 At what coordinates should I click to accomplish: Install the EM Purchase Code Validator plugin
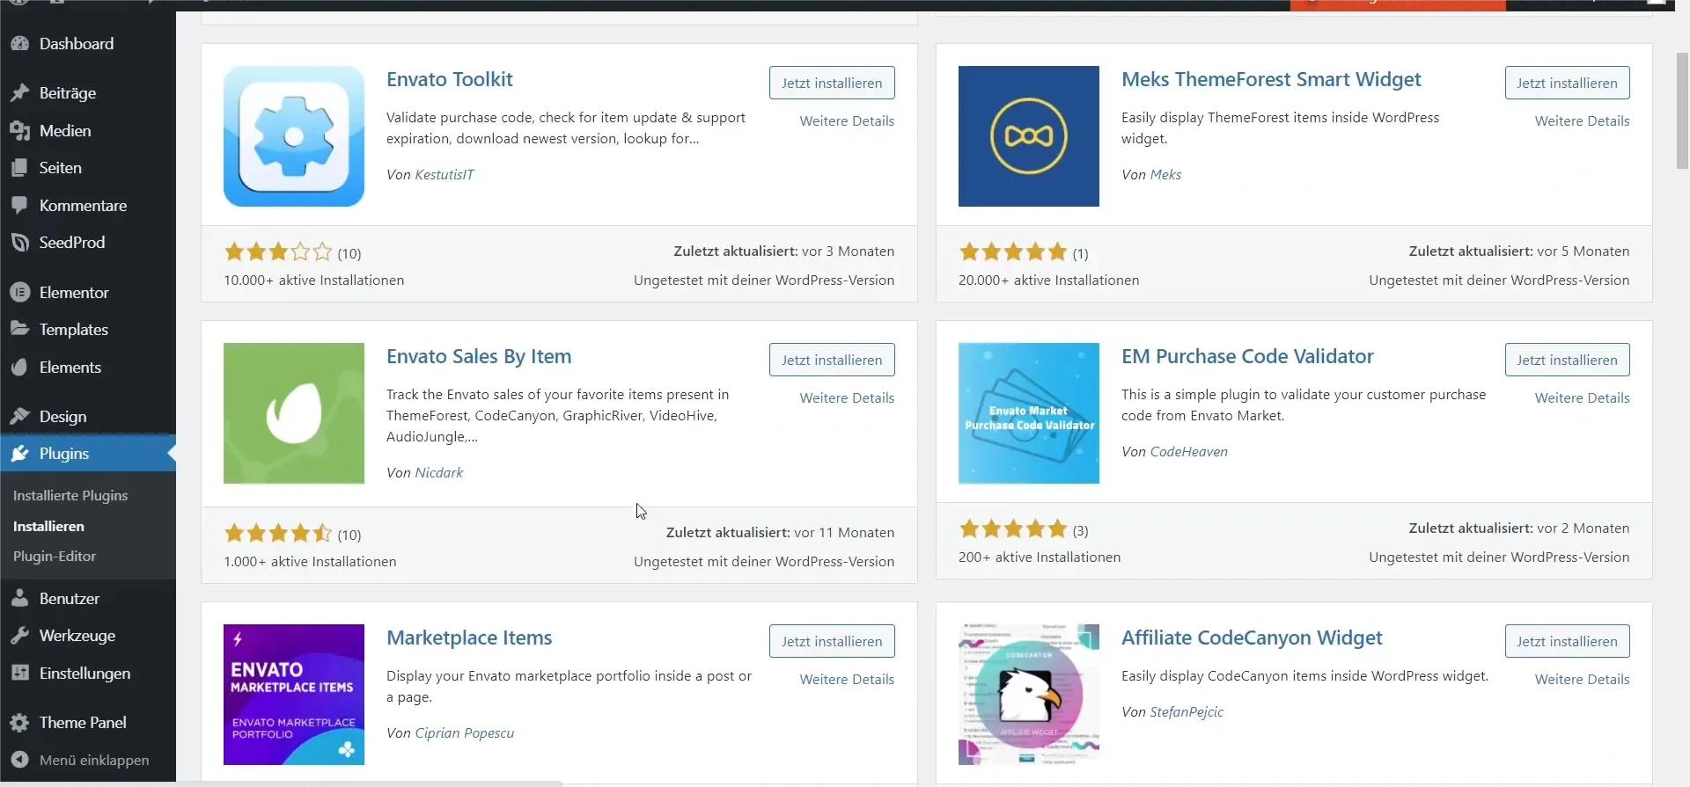[1566, 361]
